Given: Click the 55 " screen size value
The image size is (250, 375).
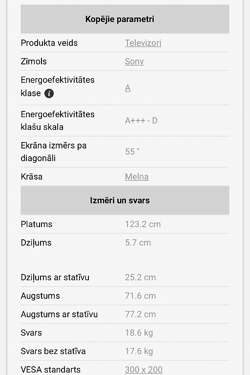Looking at the screenshot, I should tap(132, 152).
